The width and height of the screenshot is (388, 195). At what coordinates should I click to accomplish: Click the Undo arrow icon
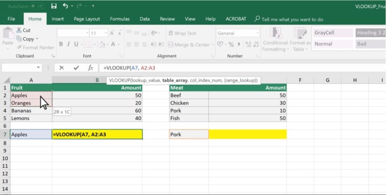coord(65,6)
